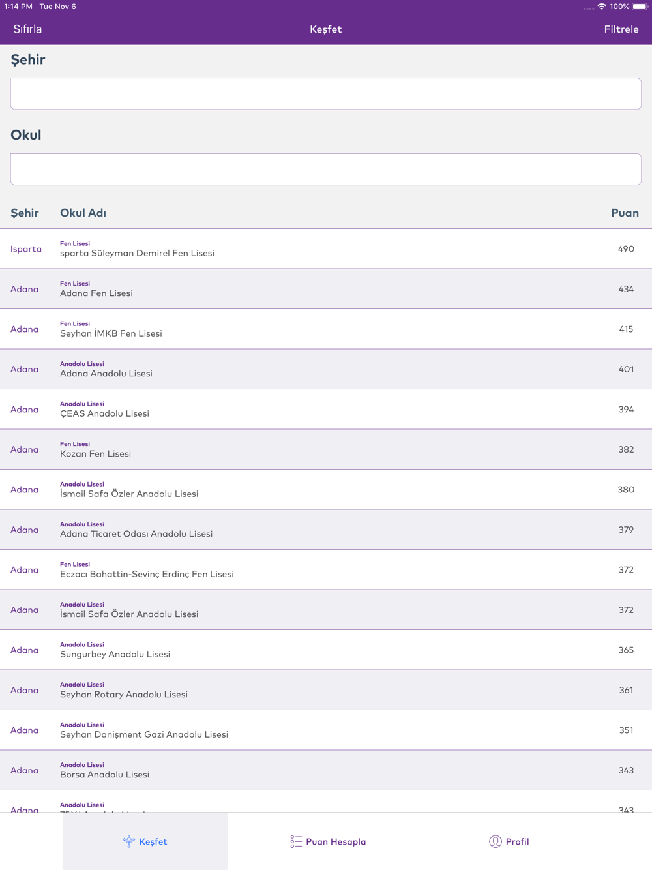Focus the Şehir input field
The width and height of the screenshot is (652, 870).
pos(326,94)
